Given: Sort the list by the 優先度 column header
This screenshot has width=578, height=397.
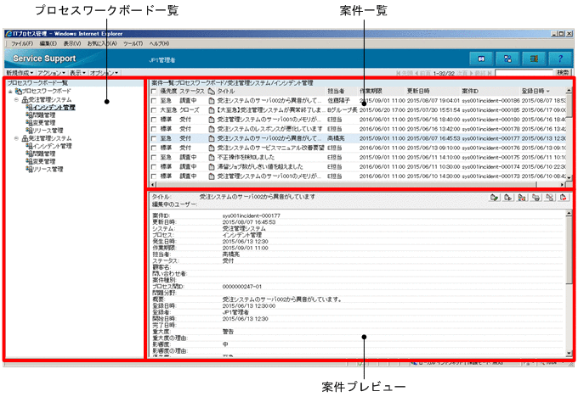Looking at the screenshot, I should [x=168, y=91].
